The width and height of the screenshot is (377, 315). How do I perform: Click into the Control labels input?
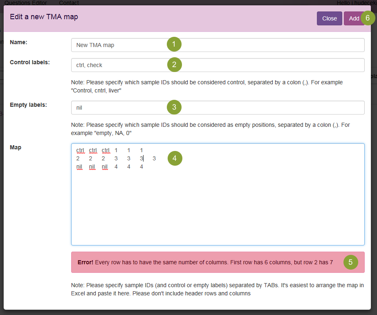(x=123, y=65)
